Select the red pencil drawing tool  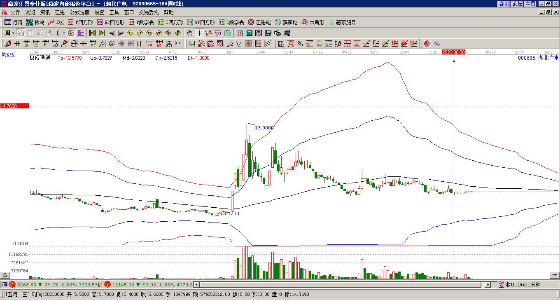(8, 44)
